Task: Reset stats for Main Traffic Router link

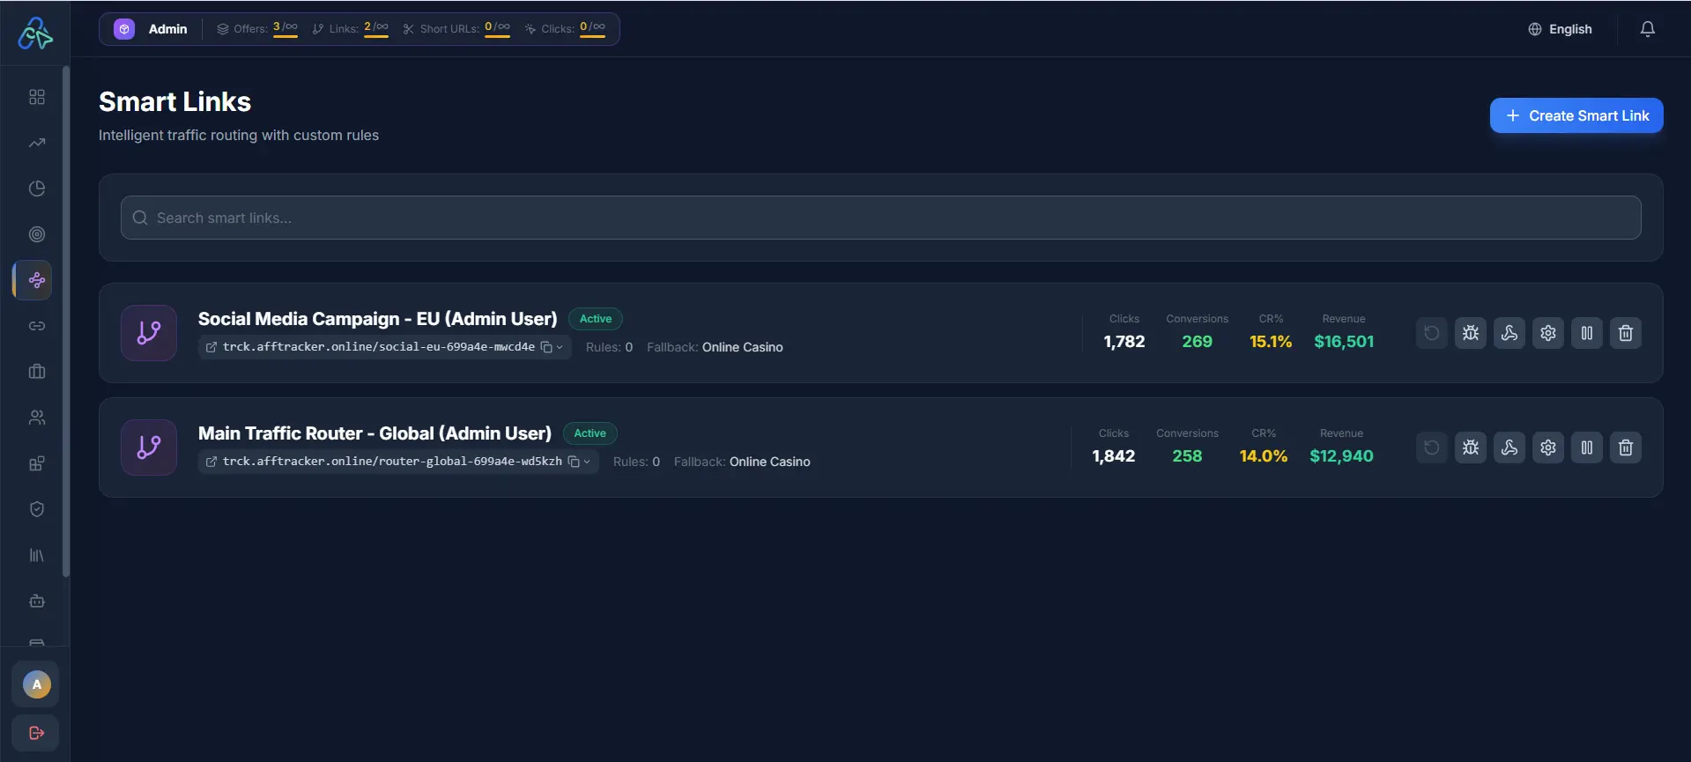Action: tap(1432, 448)
